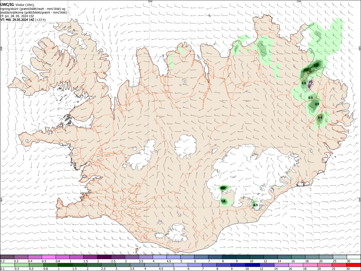
Task: Click the 'IT: þri. 28. 05. 2024 15Z' line
Action: (x=17, y=16)
